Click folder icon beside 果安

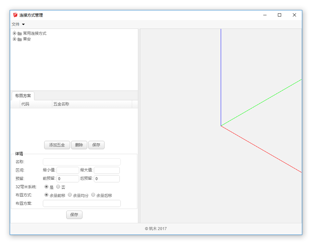[x=20, y=39]
